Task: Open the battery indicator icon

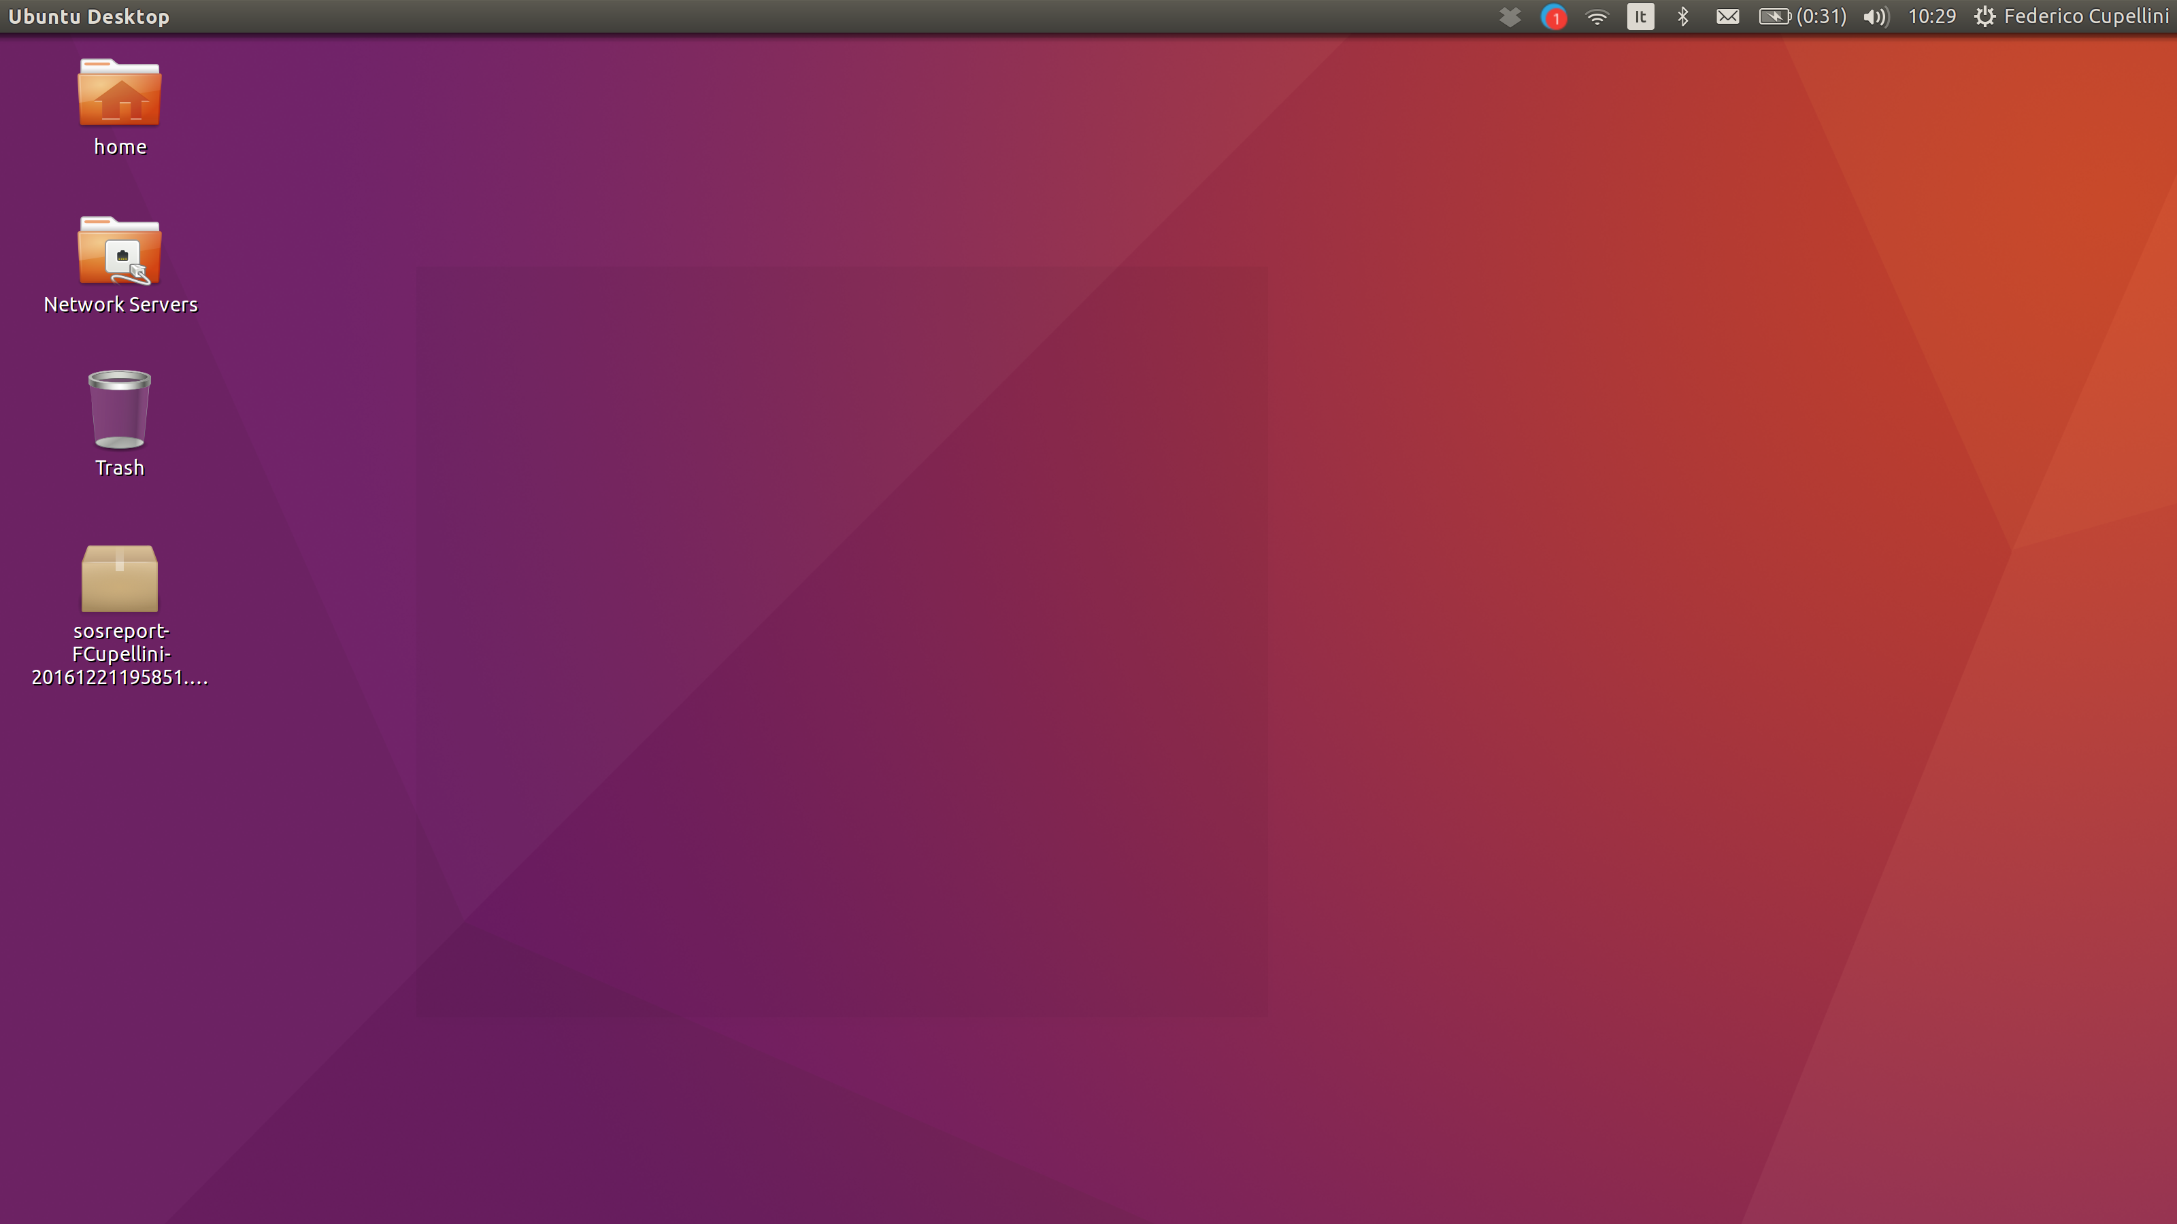Action: pos(1775,17)
